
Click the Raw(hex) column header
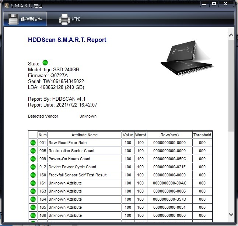[169, 135]
